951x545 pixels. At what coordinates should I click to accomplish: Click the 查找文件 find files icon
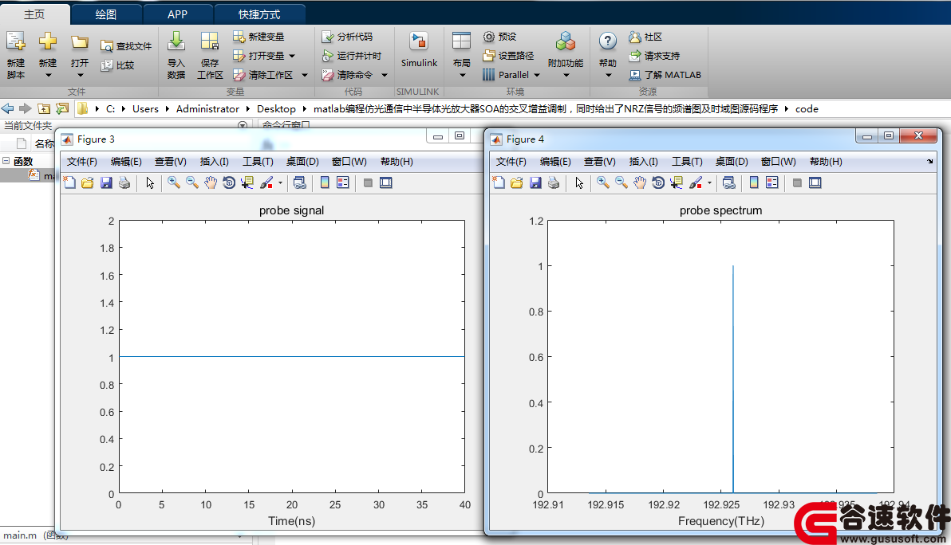107,46
